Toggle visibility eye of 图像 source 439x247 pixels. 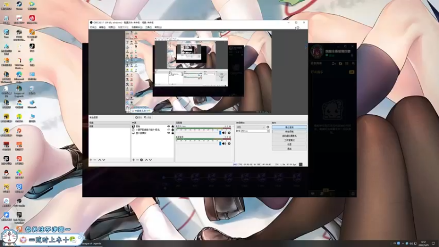(168, 127)
